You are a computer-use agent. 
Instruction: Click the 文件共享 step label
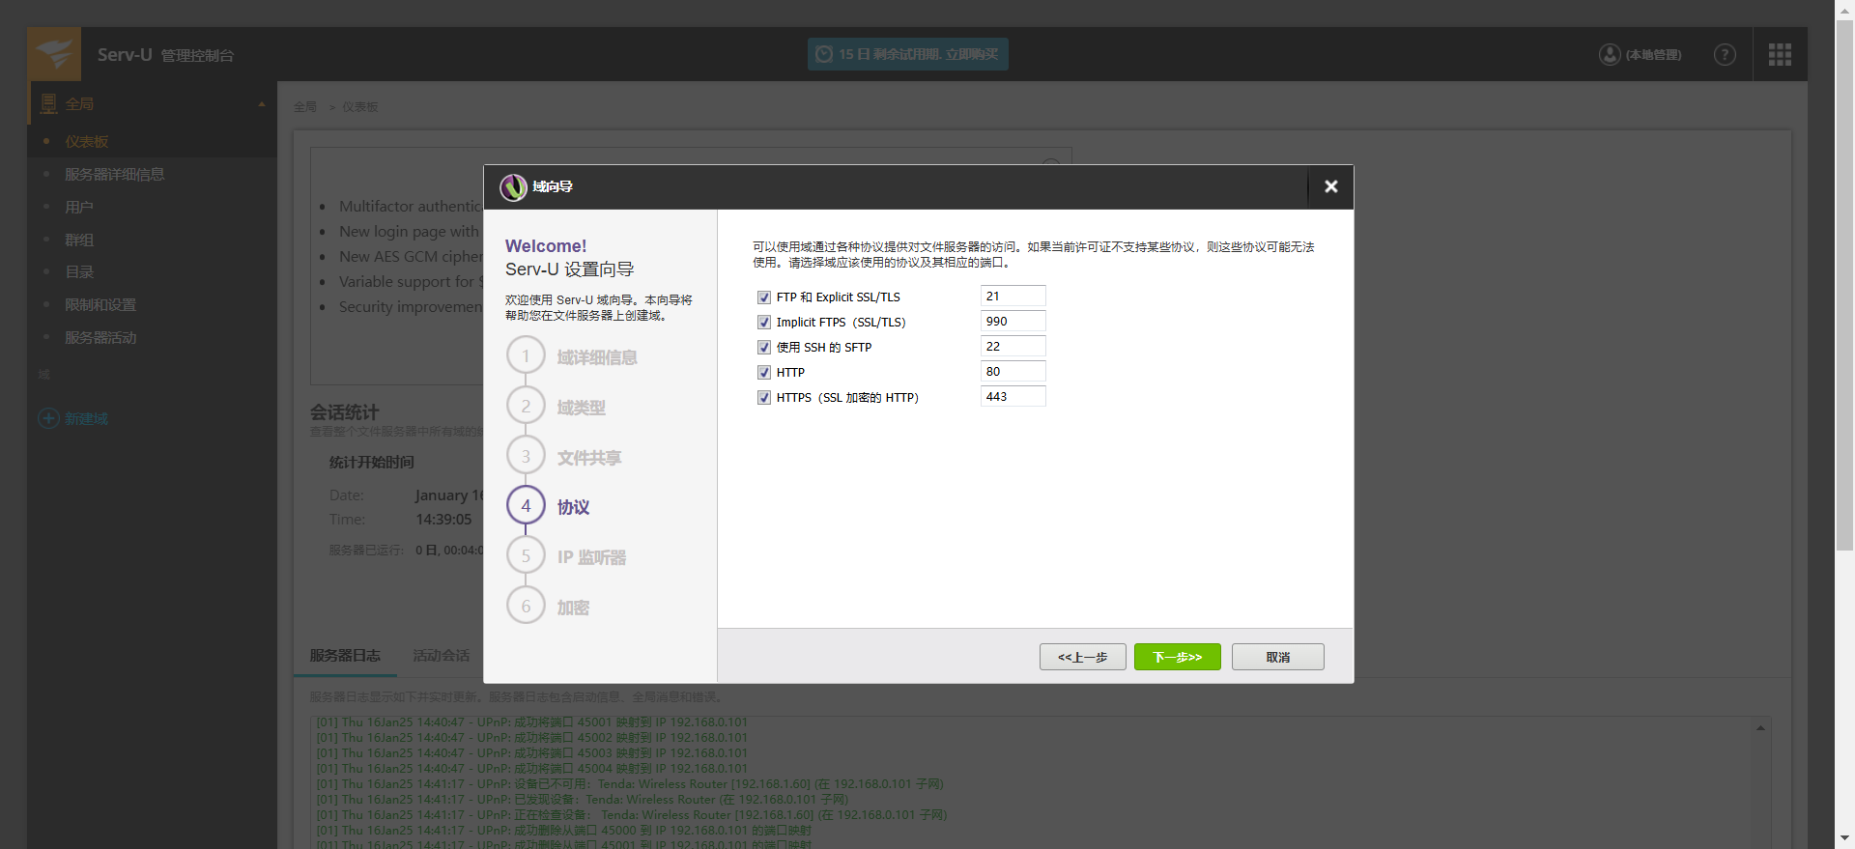point(588,458)
